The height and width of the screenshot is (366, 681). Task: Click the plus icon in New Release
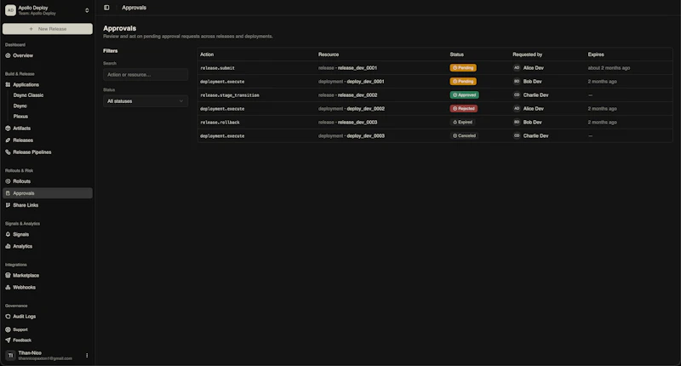[31, 29]
